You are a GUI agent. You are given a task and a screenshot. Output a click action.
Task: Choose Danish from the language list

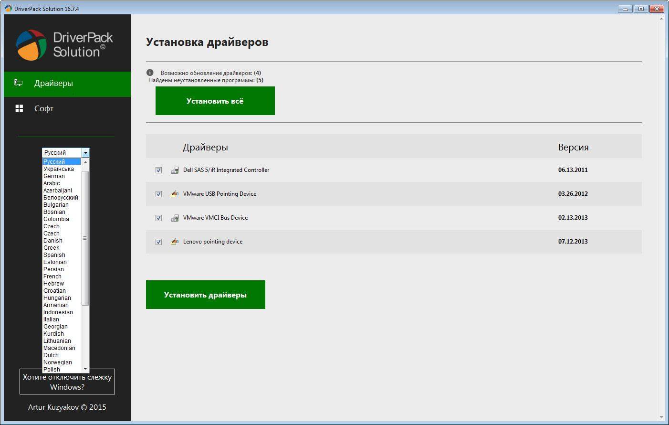pos(62,240)
